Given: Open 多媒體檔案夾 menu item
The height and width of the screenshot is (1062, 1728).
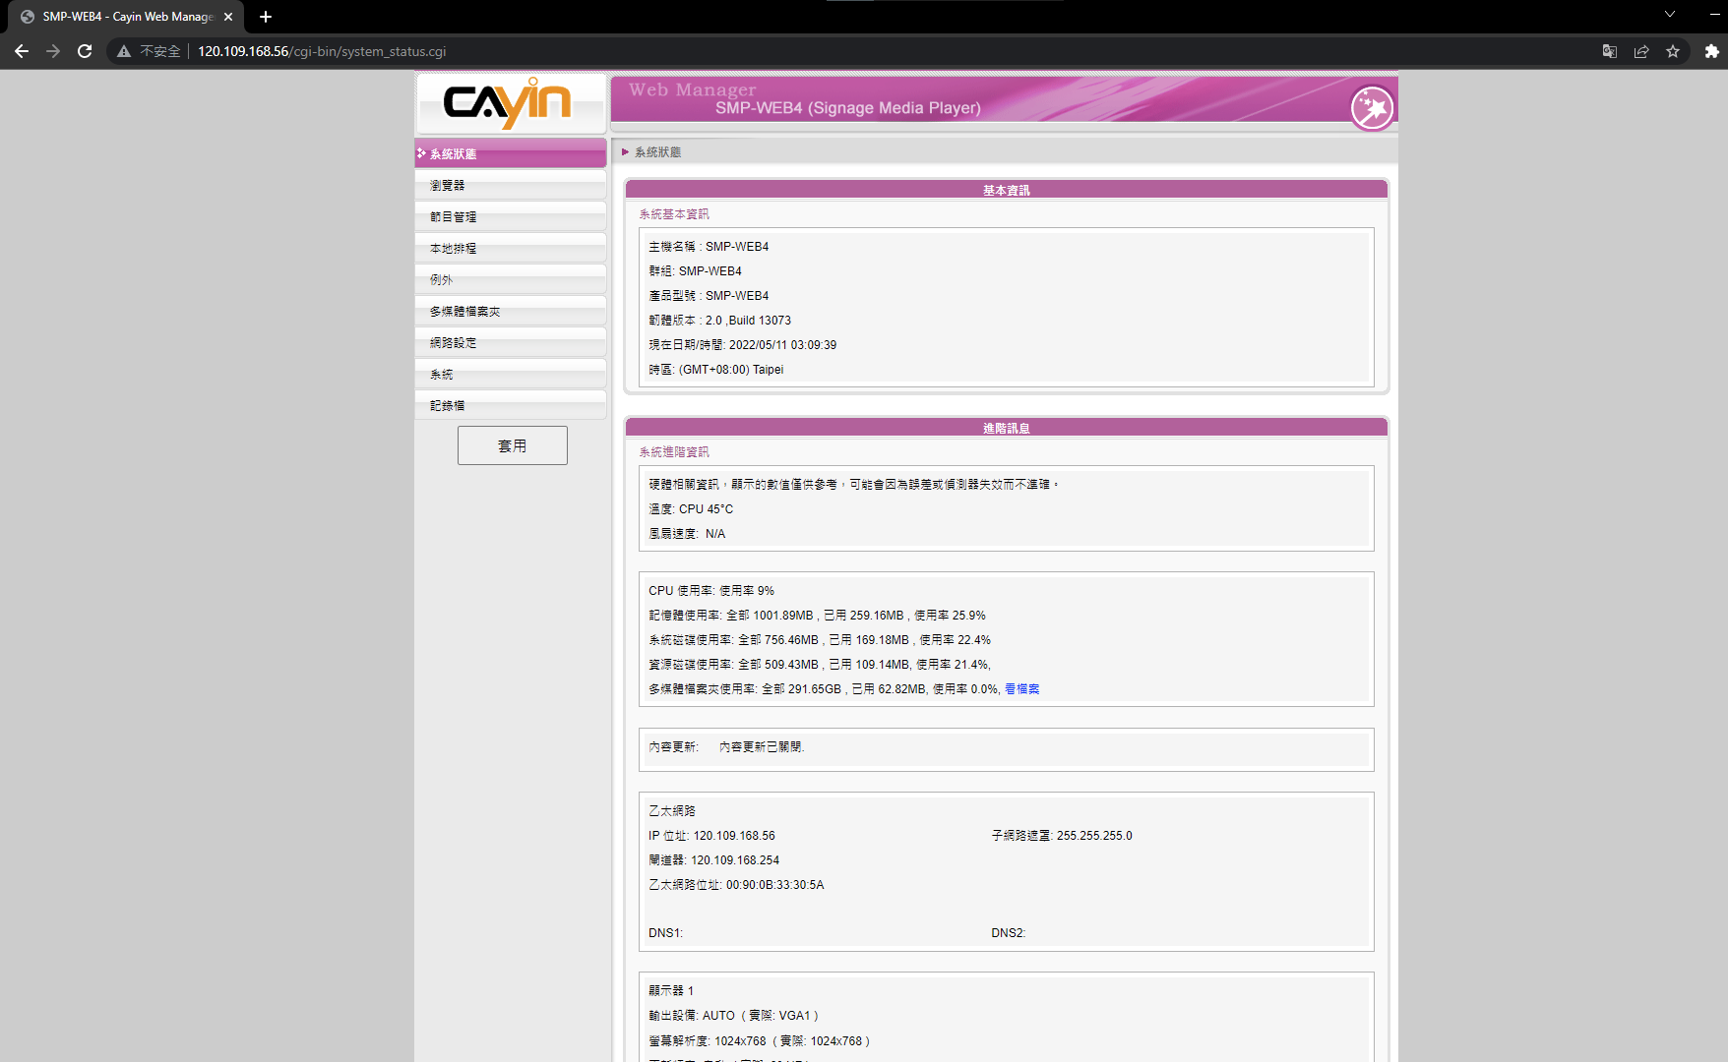Looking at the screenshot, I should click(x=511, y=311).
